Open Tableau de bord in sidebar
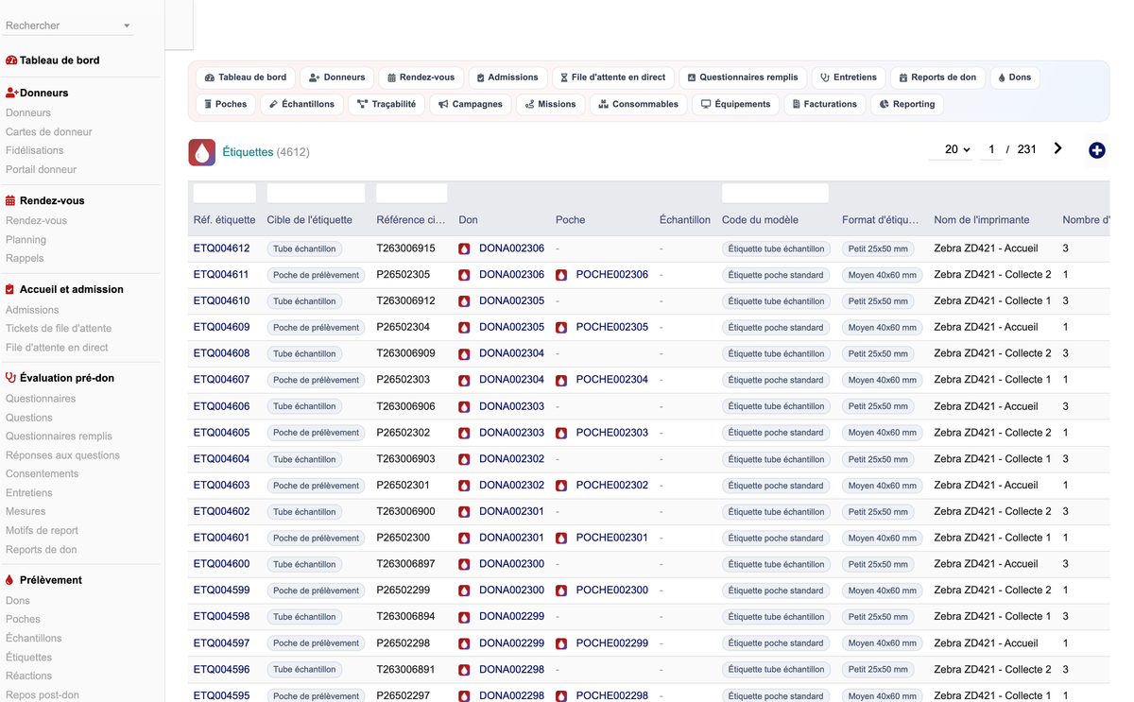1134x702 pixels. pyautogui.click(x=60, y=60)
